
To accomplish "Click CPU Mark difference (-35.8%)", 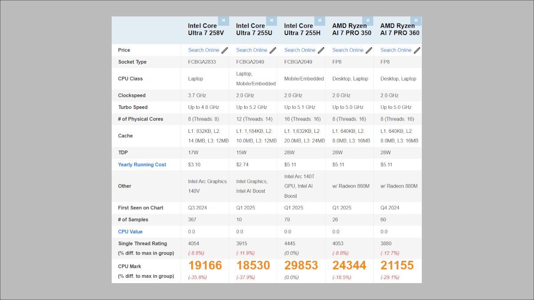I will click(198, 277).
